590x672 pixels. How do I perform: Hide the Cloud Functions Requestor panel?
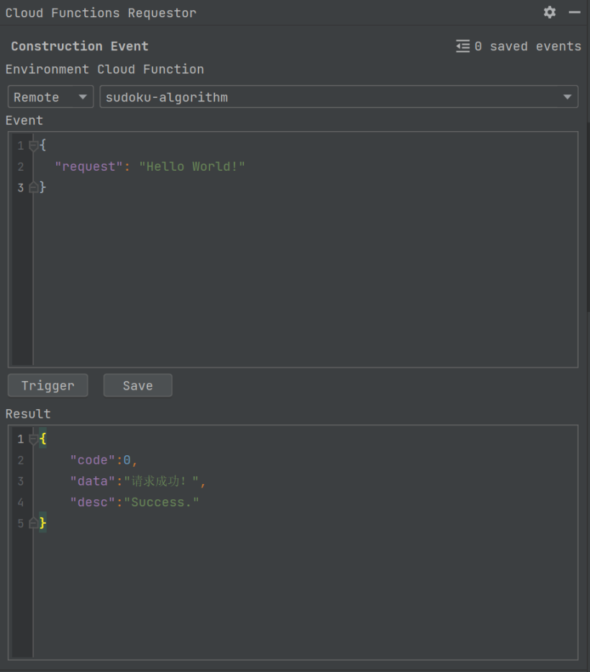(575, 12)
